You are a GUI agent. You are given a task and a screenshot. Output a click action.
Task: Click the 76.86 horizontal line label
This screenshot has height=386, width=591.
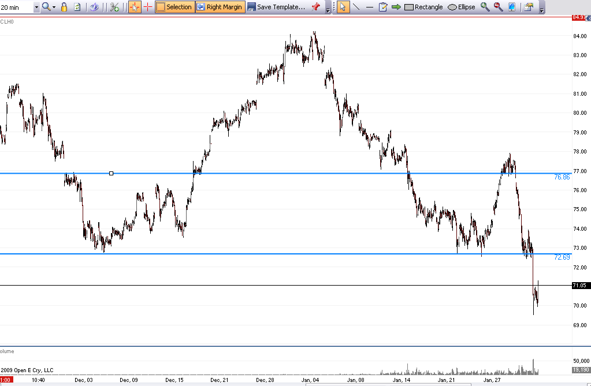562,177
